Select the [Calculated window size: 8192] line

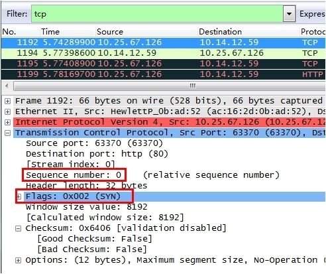click(105, 218)
